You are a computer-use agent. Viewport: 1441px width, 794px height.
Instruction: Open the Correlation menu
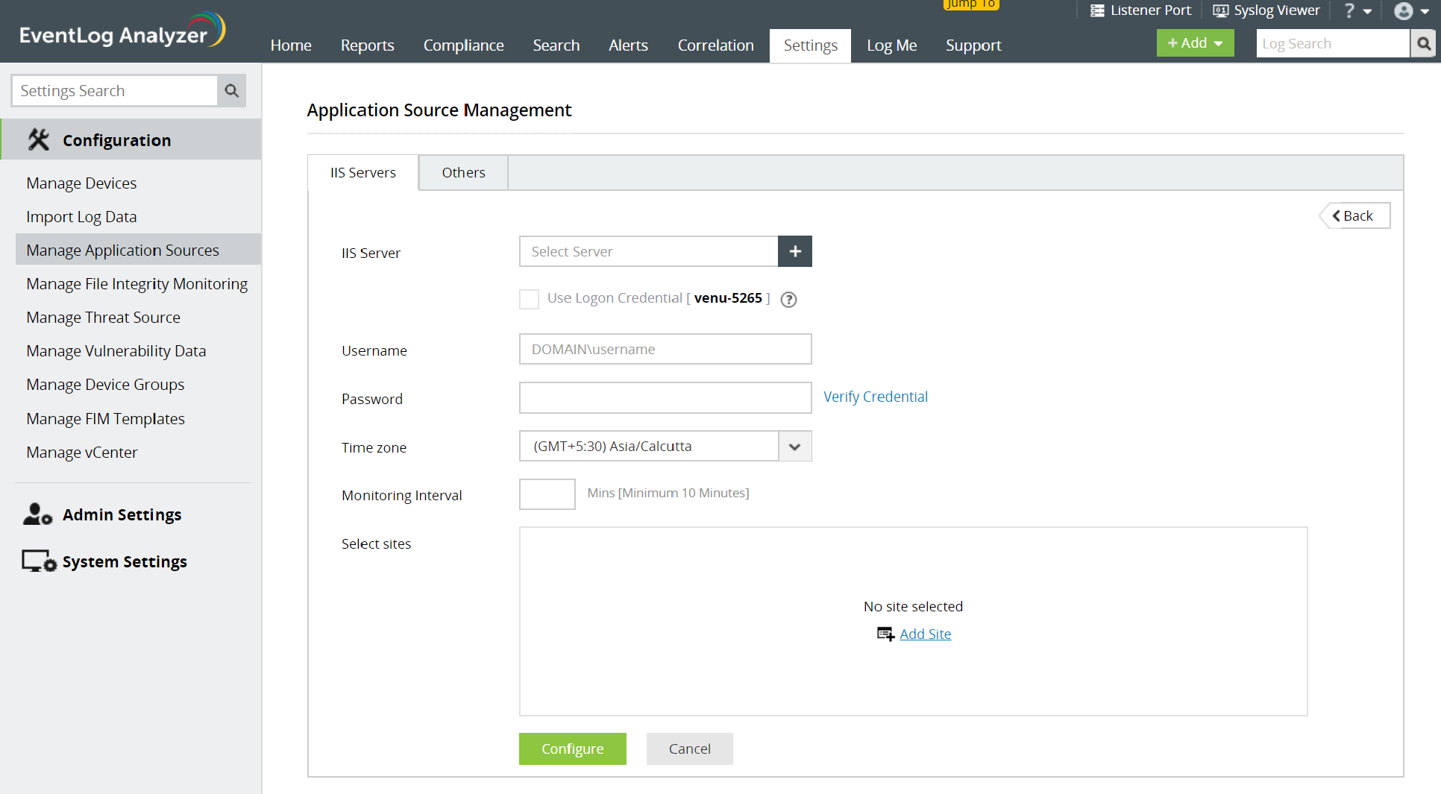click(715, 45)
